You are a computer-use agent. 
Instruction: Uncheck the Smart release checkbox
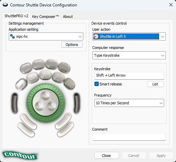tap(96, 84)
